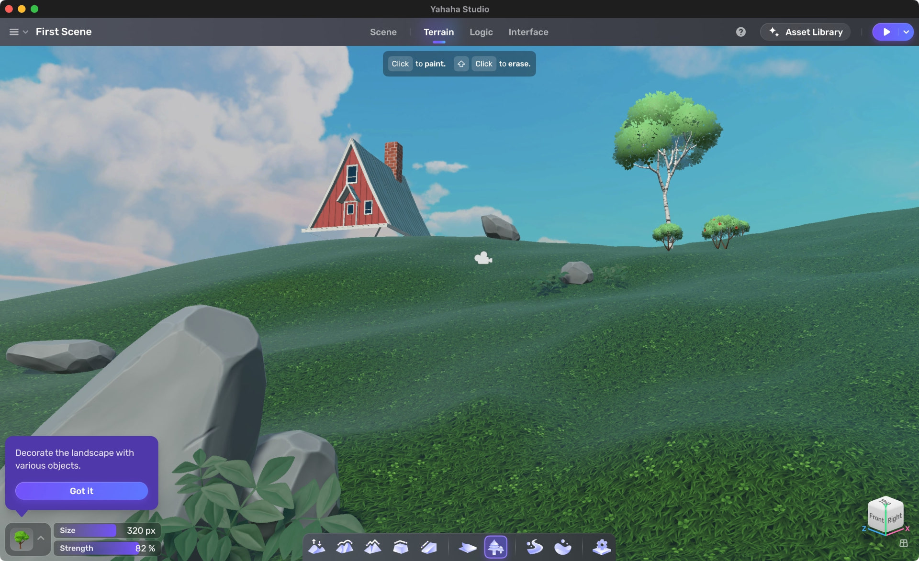Select the terrain ramp slope tool
Screen dimensions: 919x561
pos(428,546)
